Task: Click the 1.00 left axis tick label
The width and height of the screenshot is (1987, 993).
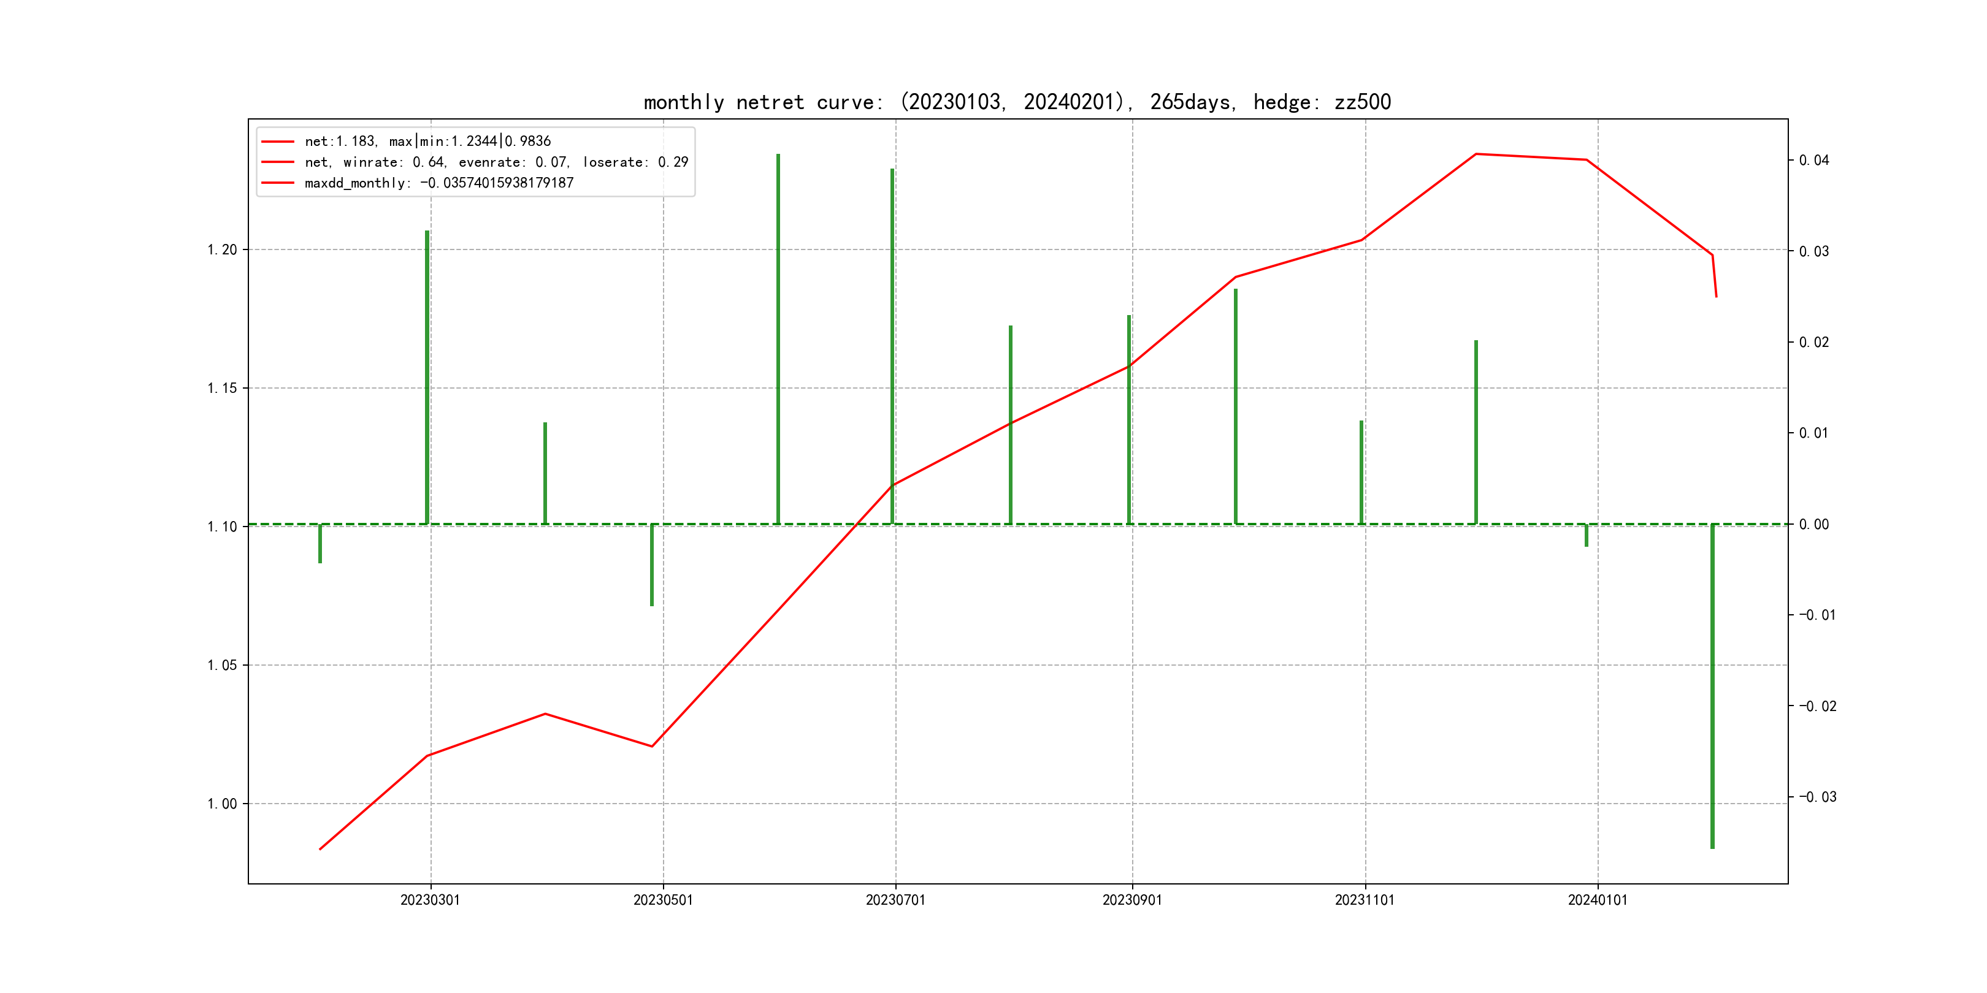Action: 222,804
